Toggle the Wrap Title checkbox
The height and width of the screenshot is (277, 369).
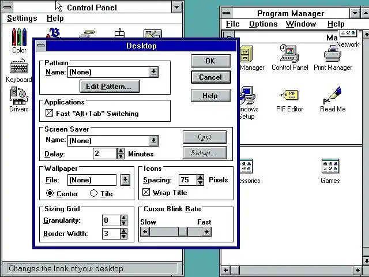point(146,192)
